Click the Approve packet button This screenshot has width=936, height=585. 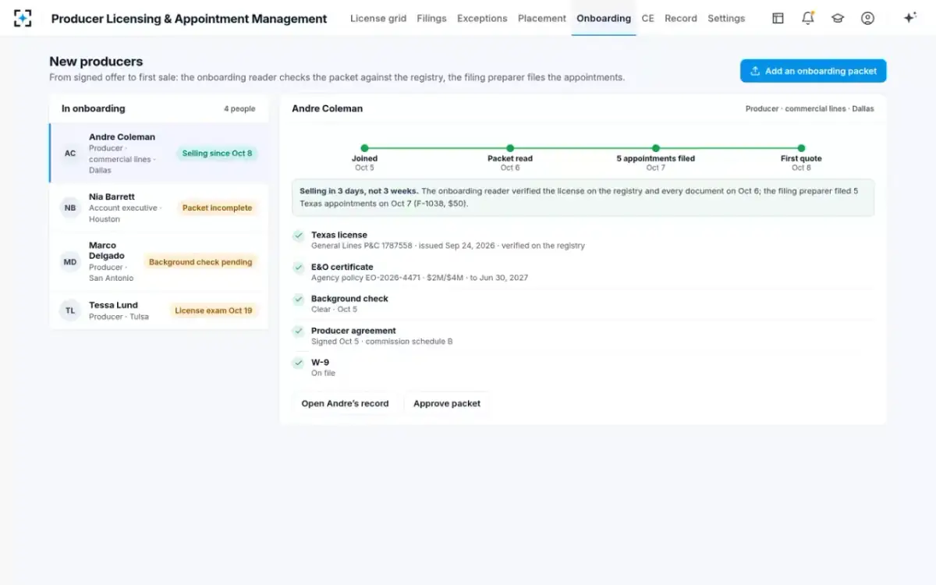point(447,403)
